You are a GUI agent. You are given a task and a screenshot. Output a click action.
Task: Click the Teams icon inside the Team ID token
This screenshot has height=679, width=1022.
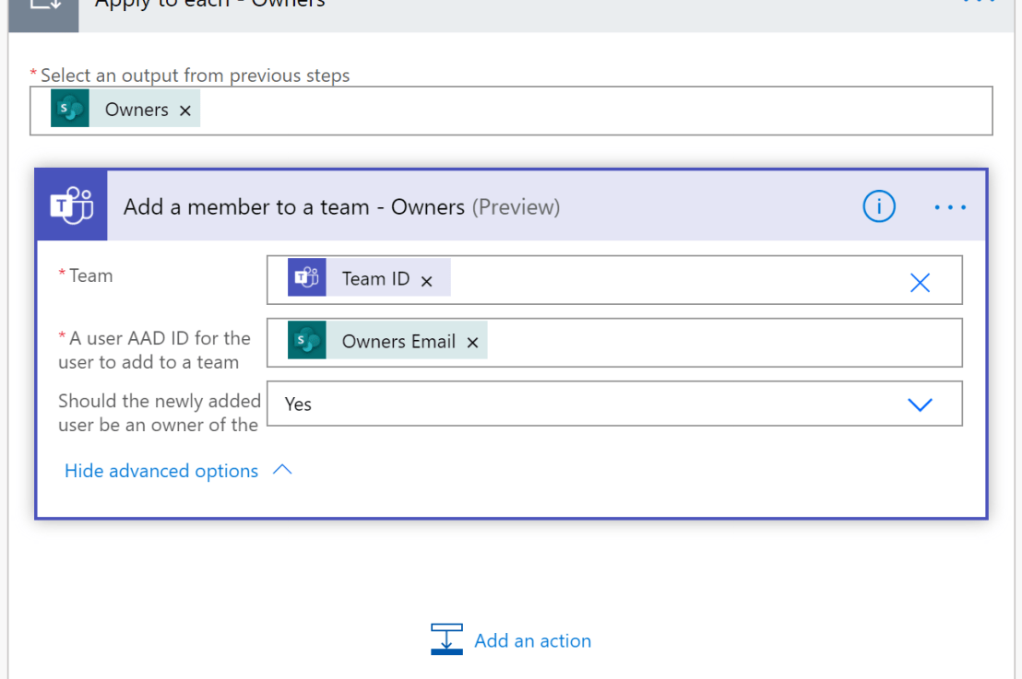pos(307,277)
